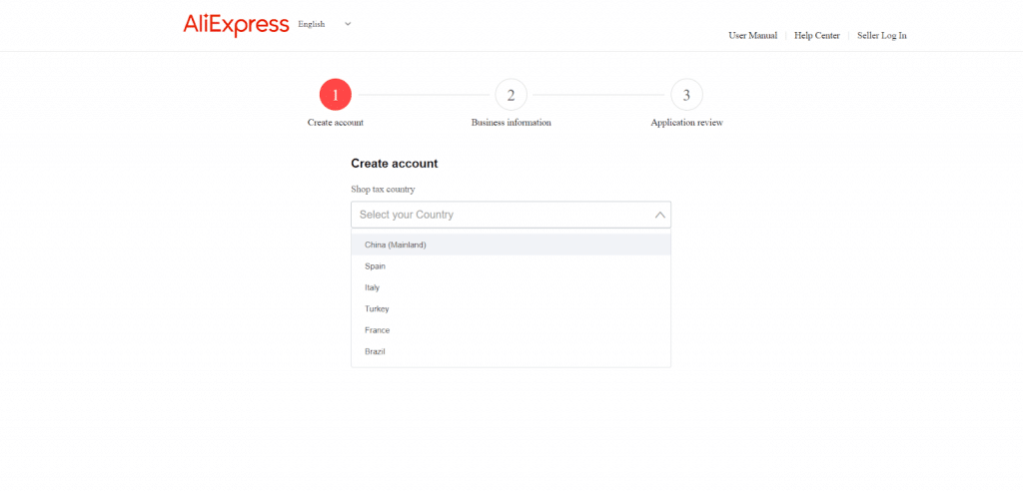
Task: Pick Italy from the dropdown options
Action: coord(372,287)
